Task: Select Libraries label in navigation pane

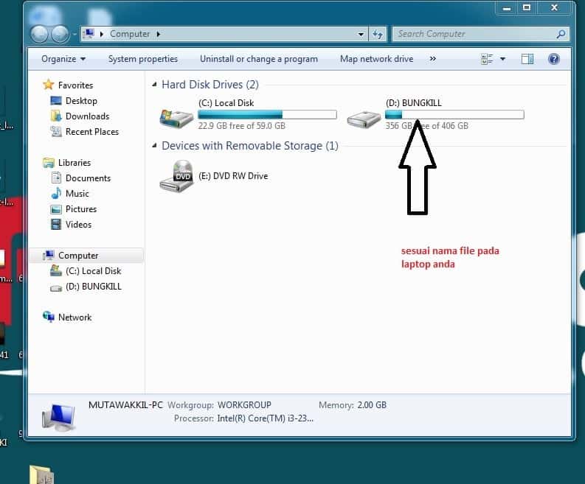Action: click(75, 163)
